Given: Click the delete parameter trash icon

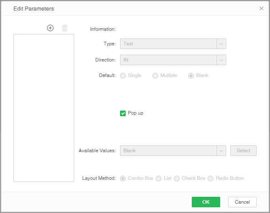Looking at the screenshot, I should coord(65,28).
